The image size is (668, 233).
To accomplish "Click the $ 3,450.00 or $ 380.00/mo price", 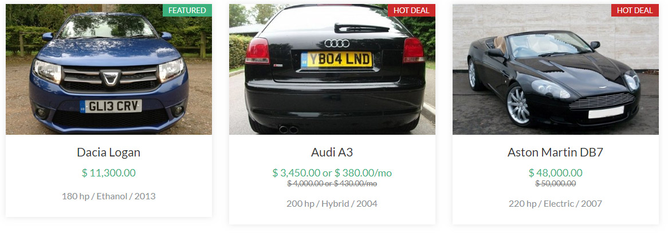I will pyautogui.click(x=332, y=172).
